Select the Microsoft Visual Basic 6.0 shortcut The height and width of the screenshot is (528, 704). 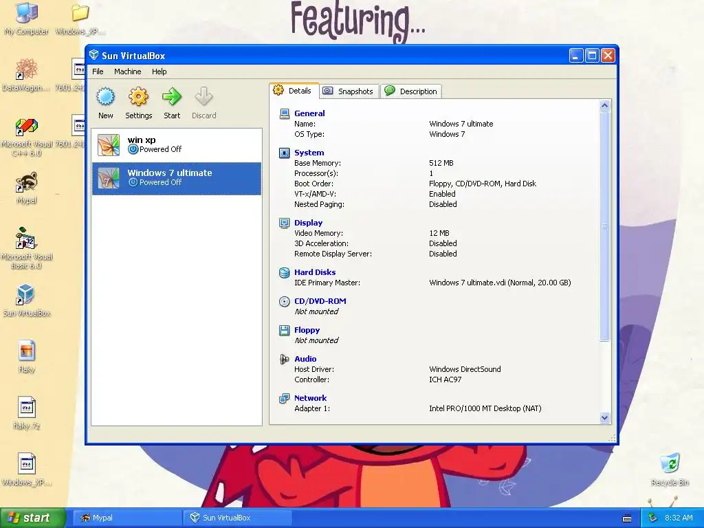[27, 248]
